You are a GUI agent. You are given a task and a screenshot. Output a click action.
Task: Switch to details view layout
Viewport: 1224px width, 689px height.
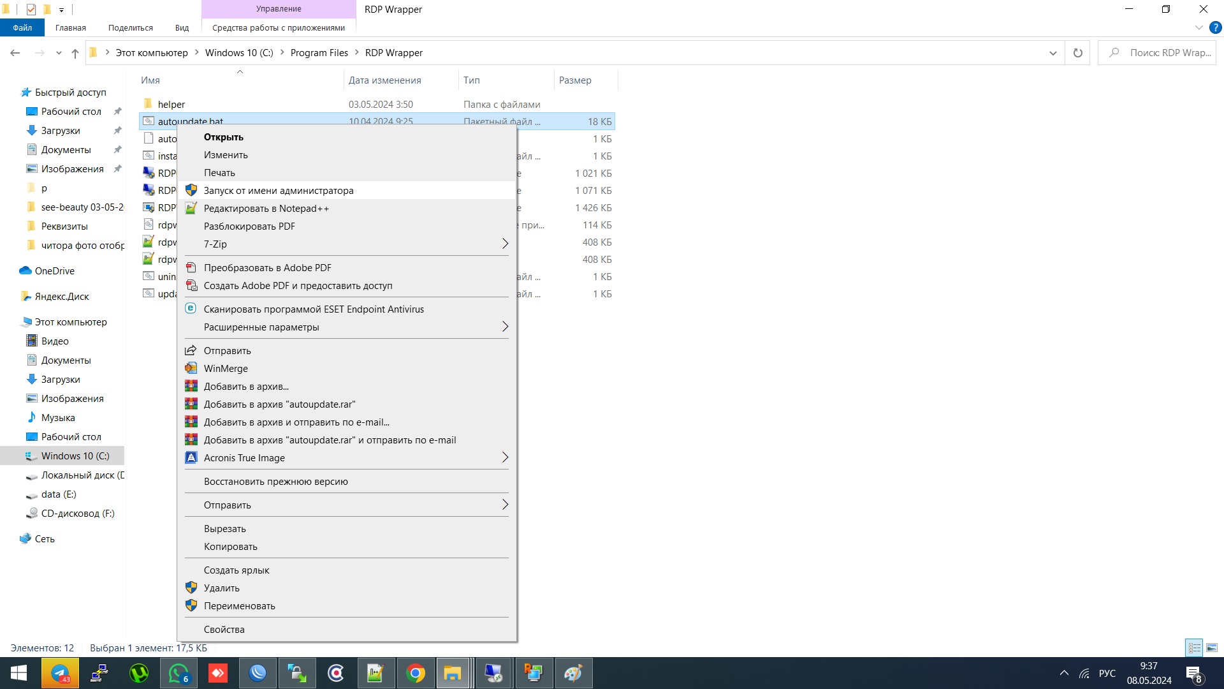tap(1195, 648)
